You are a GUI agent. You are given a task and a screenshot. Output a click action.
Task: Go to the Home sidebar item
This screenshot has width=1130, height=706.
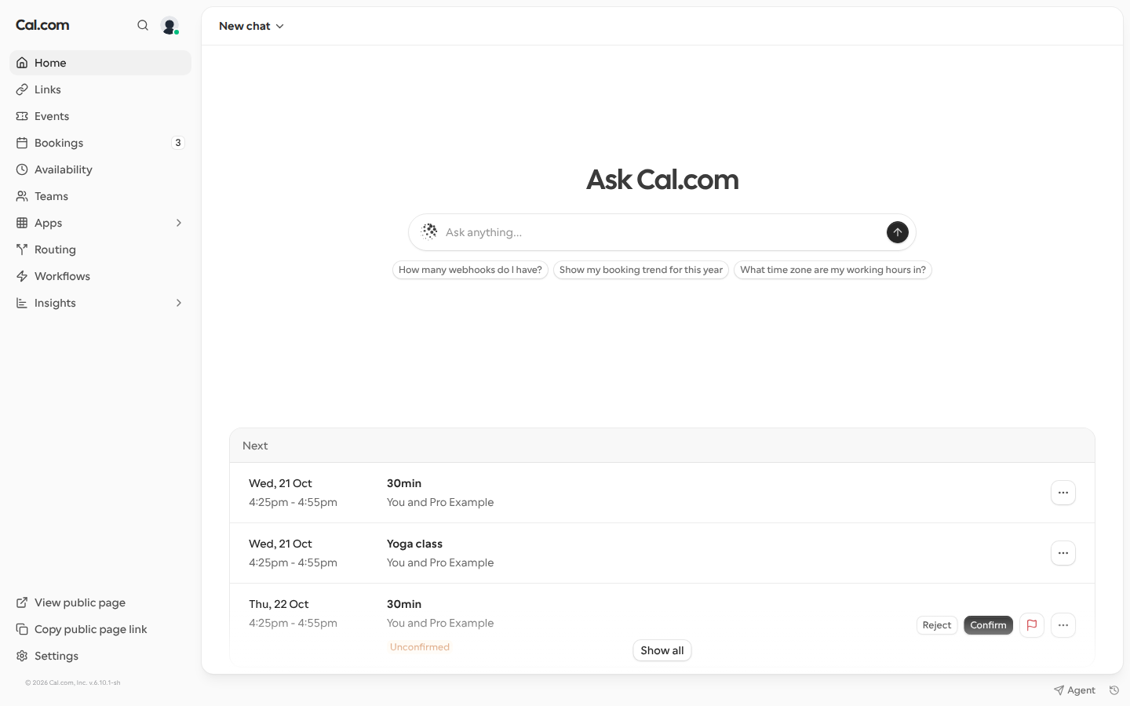[100, 63]
